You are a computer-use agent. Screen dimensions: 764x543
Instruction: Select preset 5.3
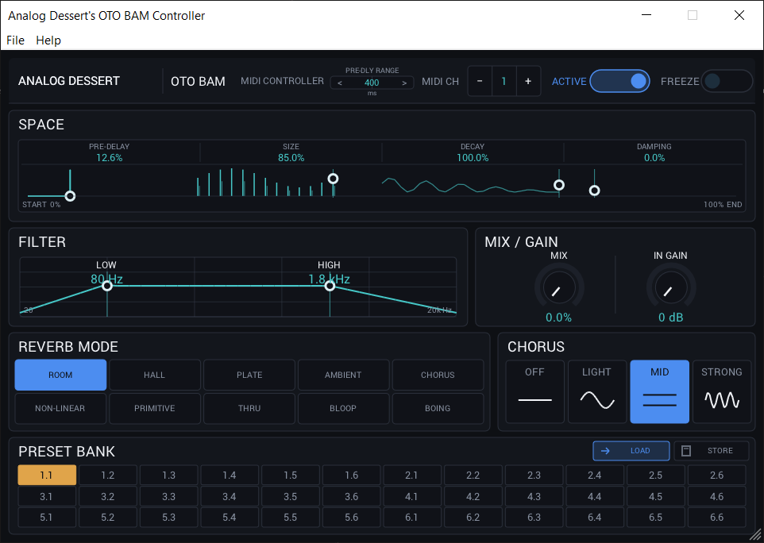tap(168, 518)
